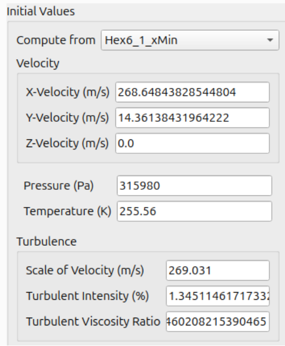Click the Turbulent Viscosity Ratio label
The height and width of the screenshot is (346, 285).
click(x=93, y=321)
